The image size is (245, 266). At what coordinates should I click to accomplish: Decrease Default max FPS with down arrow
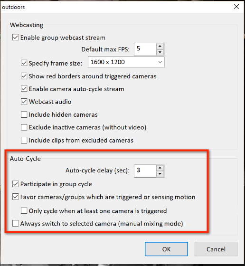pyautogui.click(x=160, y=52)
